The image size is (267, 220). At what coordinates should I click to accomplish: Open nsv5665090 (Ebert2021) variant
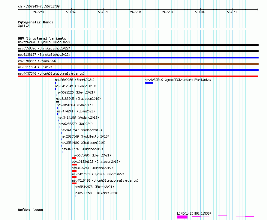(91, 155)
